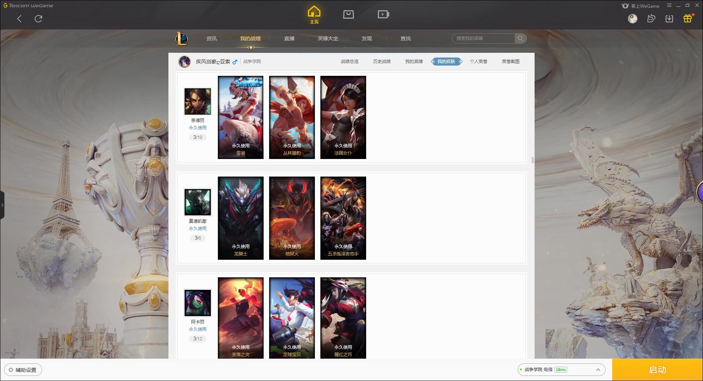The image size is (703, 381).
Task: Open the download manager icon
Action: point(669,19)
